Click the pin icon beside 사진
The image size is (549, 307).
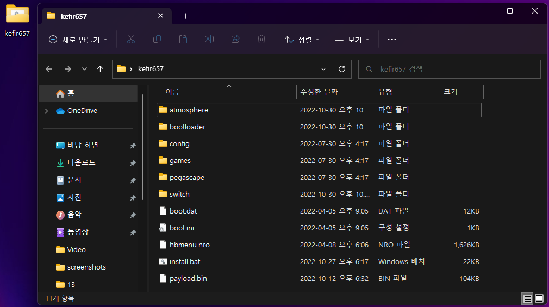click(x=133, y=198)
